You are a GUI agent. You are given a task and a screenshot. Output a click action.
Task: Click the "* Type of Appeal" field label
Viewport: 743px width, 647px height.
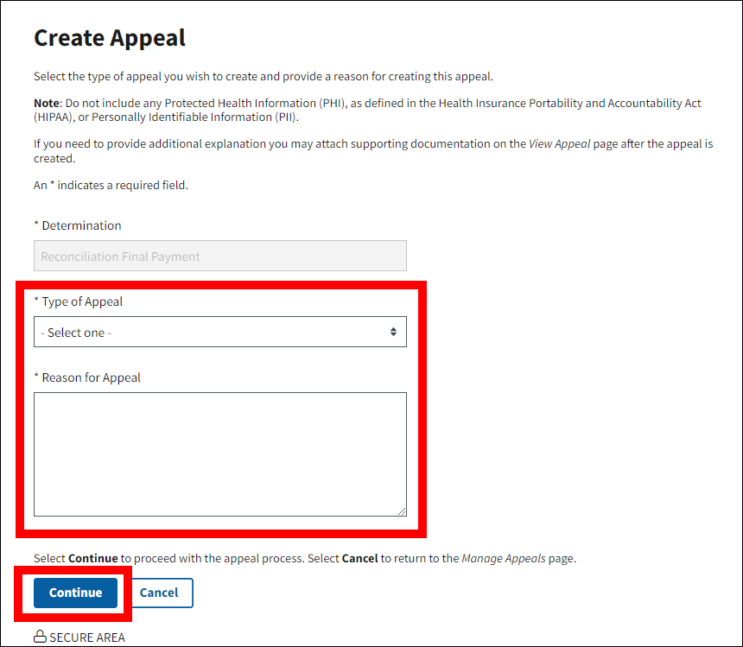79,301
